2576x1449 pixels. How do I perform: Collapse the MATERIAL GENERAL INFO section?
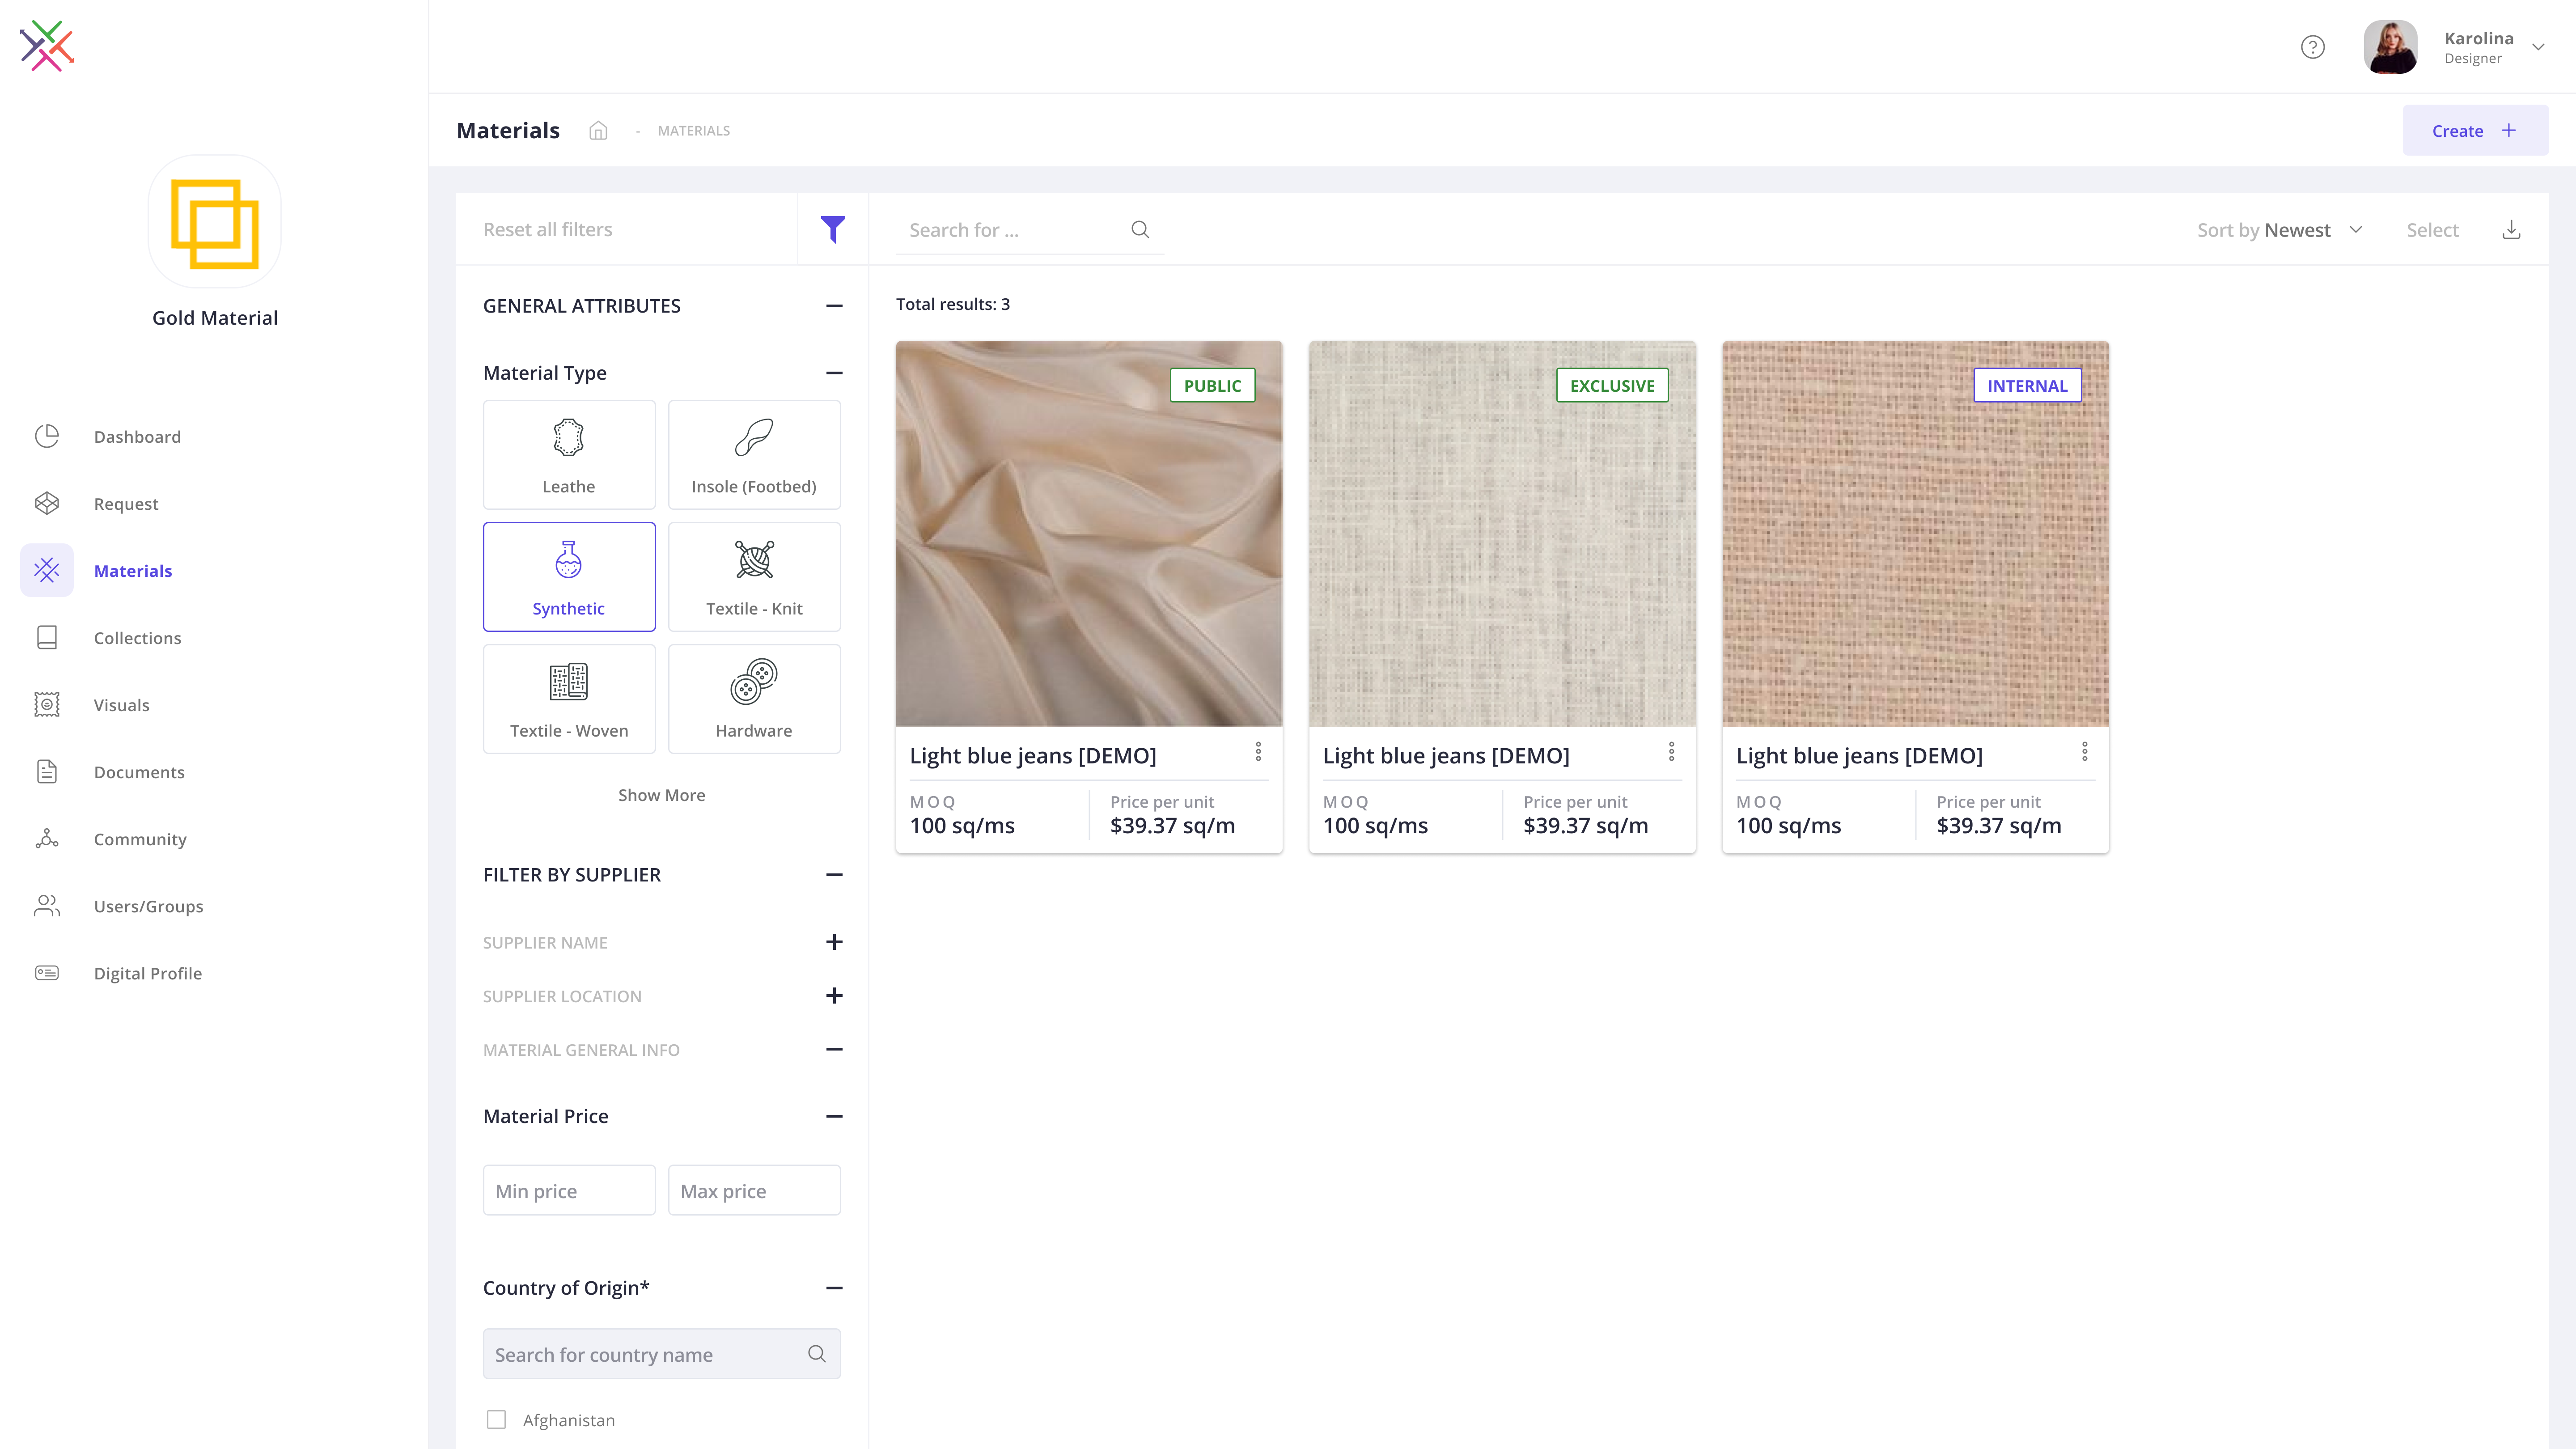pyautogui.click(x=834, y=1049)
